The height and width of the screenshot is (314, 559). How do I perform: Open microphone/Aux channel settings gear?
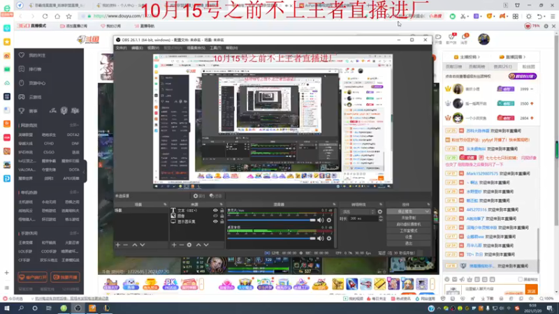click(329, 220)
